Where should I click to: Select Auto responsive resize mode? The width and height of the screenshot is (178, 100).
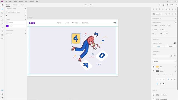159,46
